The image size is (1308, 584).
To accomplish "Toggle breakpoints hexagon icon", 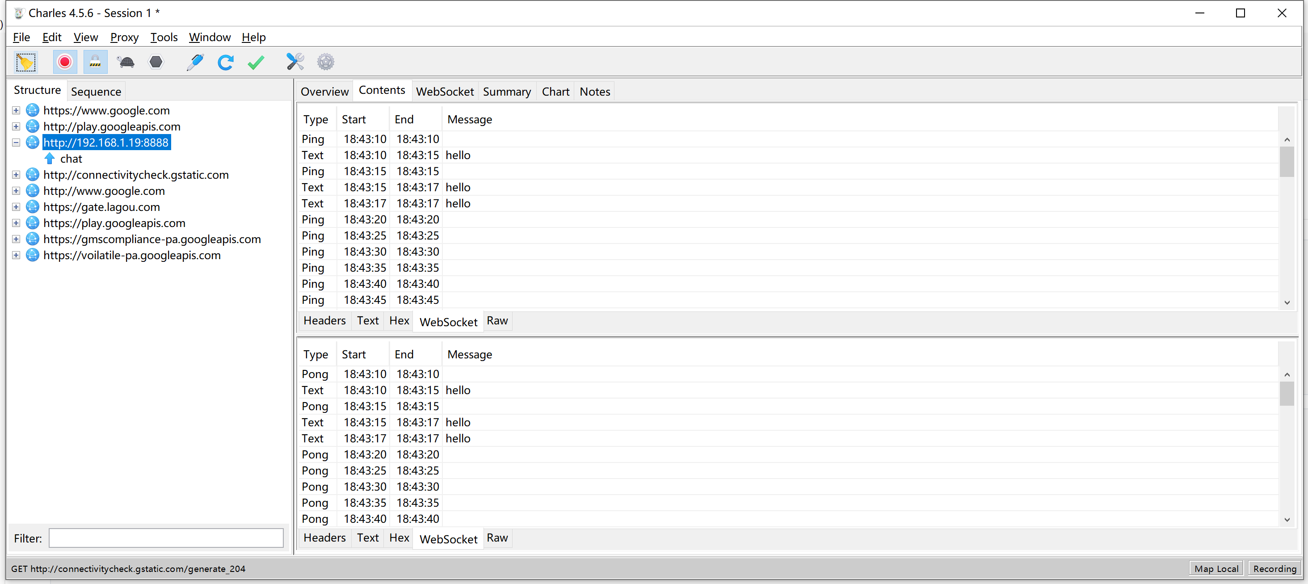I will 156,62.
